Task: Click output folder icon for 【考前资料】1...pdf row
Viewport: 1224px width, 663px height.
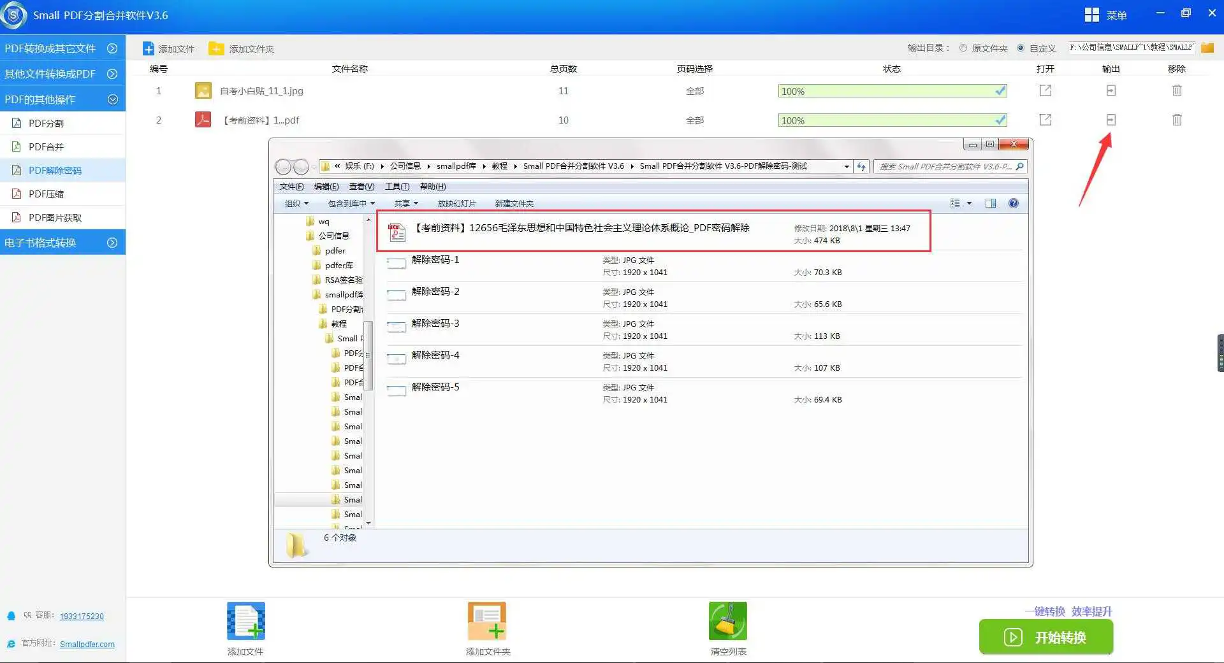Action: coord(1111,120)
